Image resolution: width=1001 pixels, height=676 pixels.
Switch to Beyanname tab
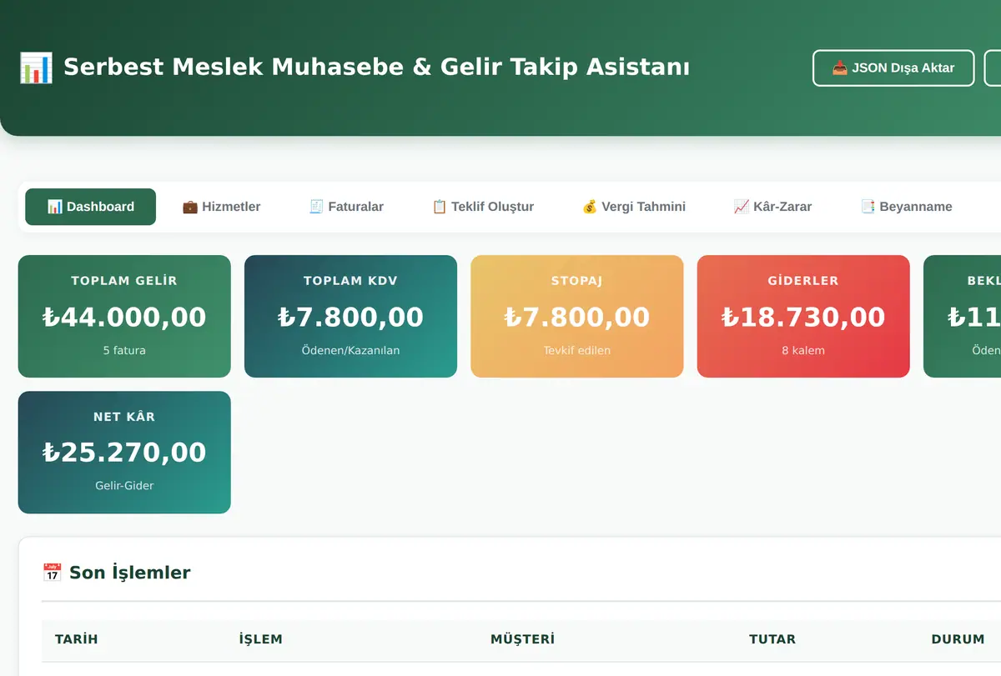[x=906, y=207]
